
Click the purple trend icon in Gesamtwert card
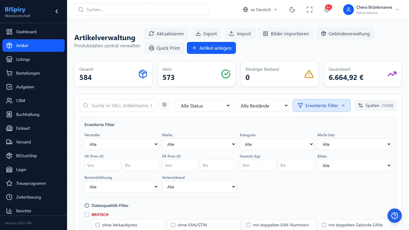pos(392,74)
